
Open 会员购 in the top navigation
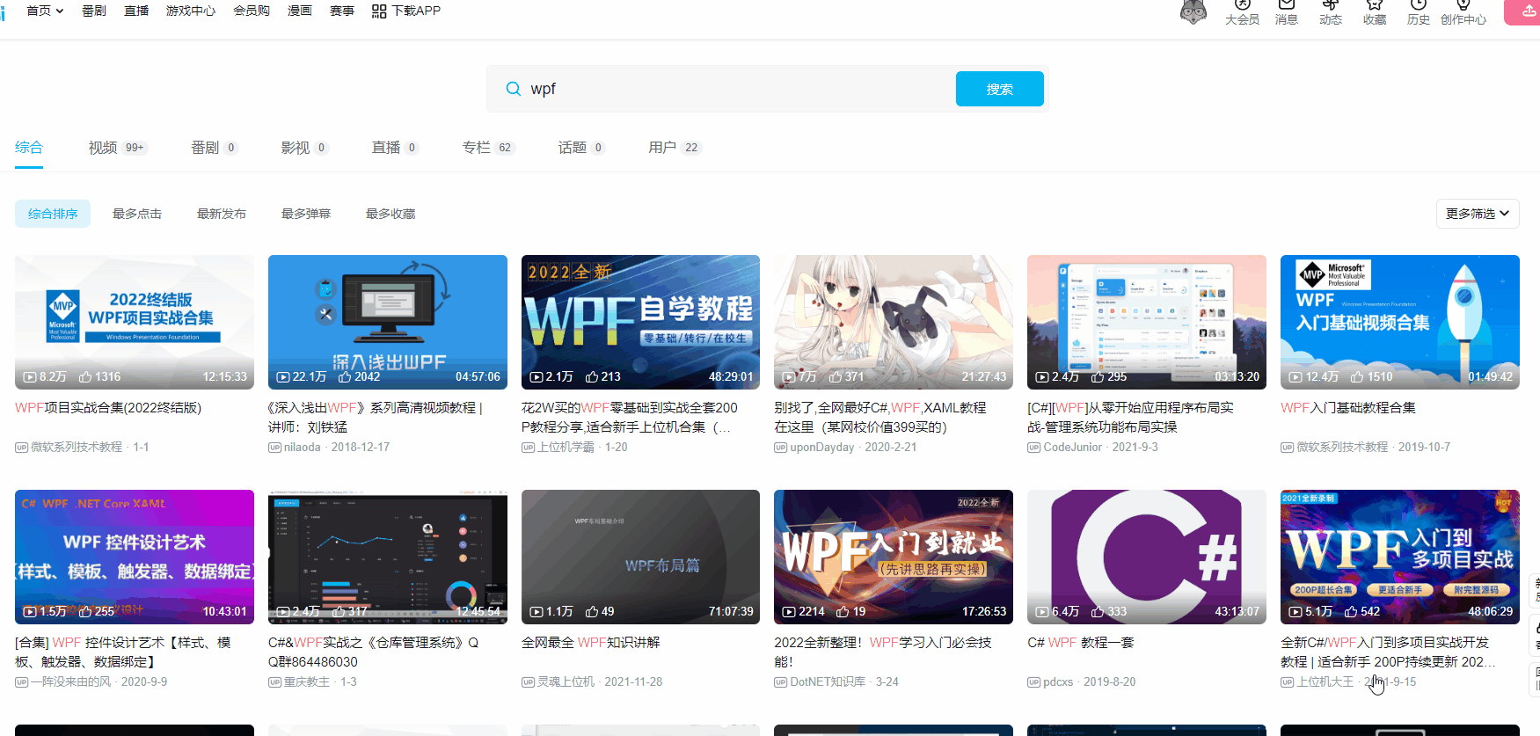click(252, 11)
